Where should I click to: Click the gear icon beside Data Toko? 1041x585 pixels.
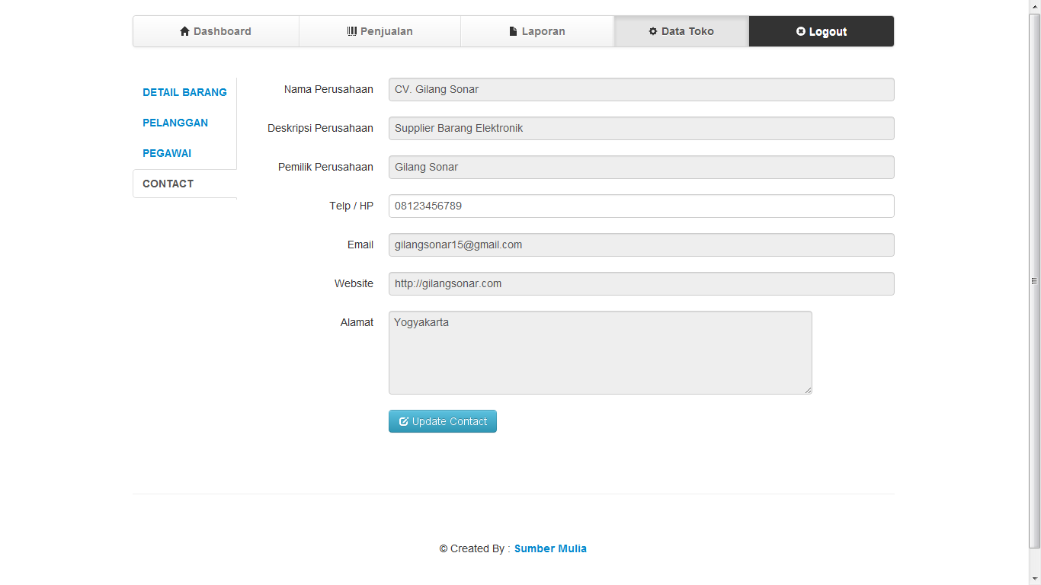(x=653, y=31)
